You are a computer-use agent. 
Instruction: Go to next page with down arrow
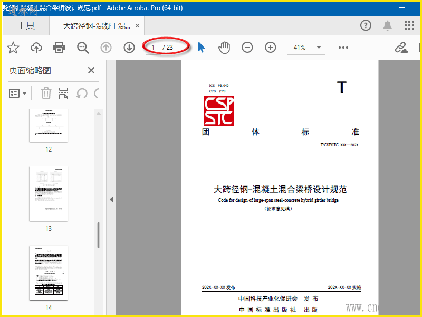click(129, 48)
